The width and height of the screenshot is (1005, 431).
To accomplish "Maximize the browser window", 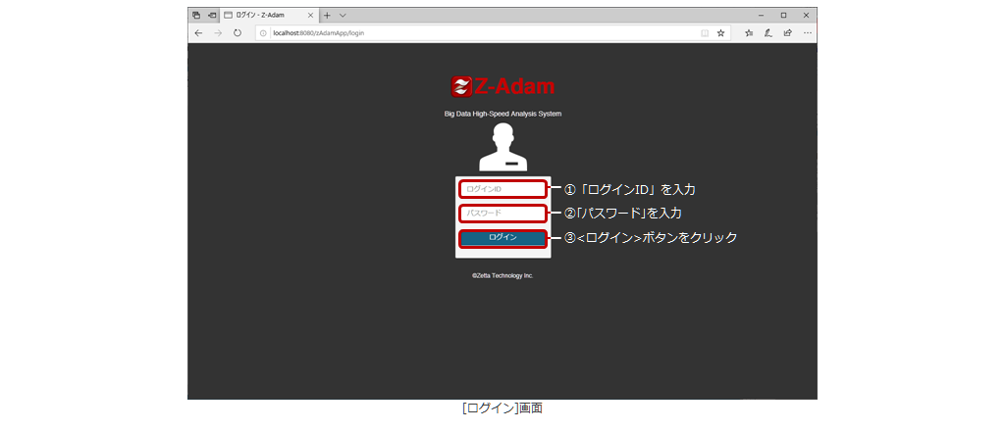I will pyautogui.click(x=783, y=16).
